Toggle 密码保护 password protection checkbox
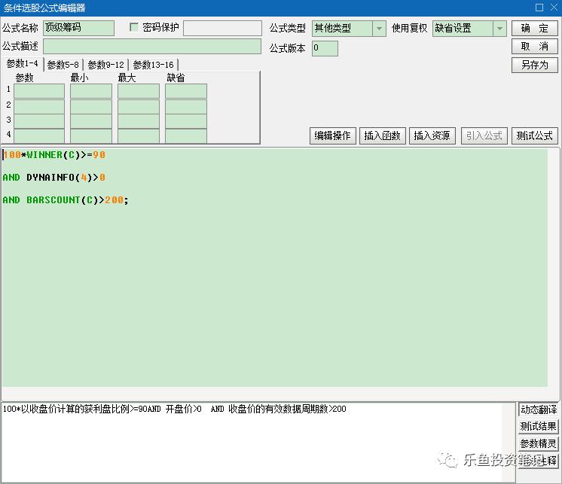The height and width of the screenshot is (484, 562). click(x=134, y=27)
